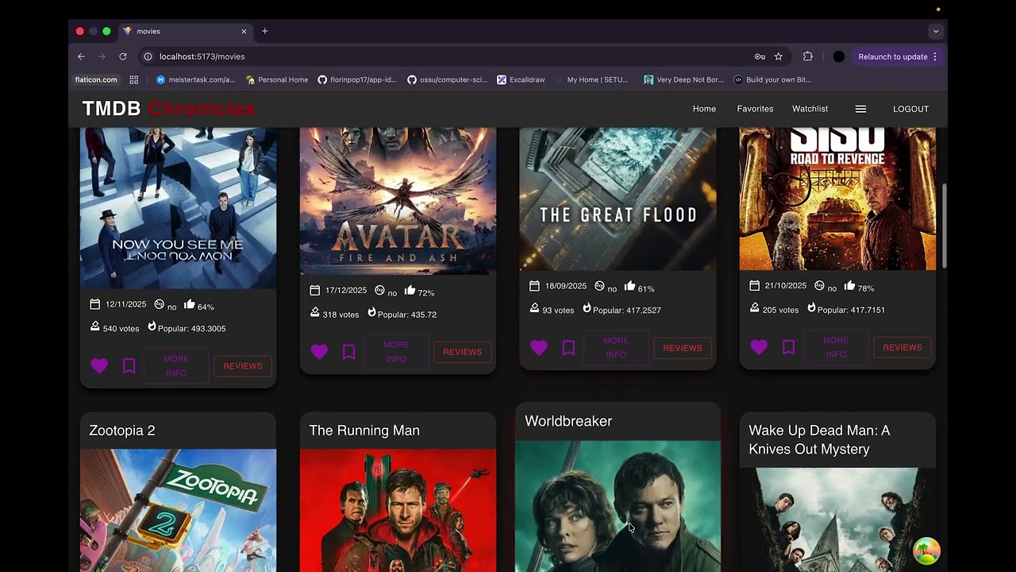
Task: Click the page vertical scrollbar thumb
Action: click(944, 226)
